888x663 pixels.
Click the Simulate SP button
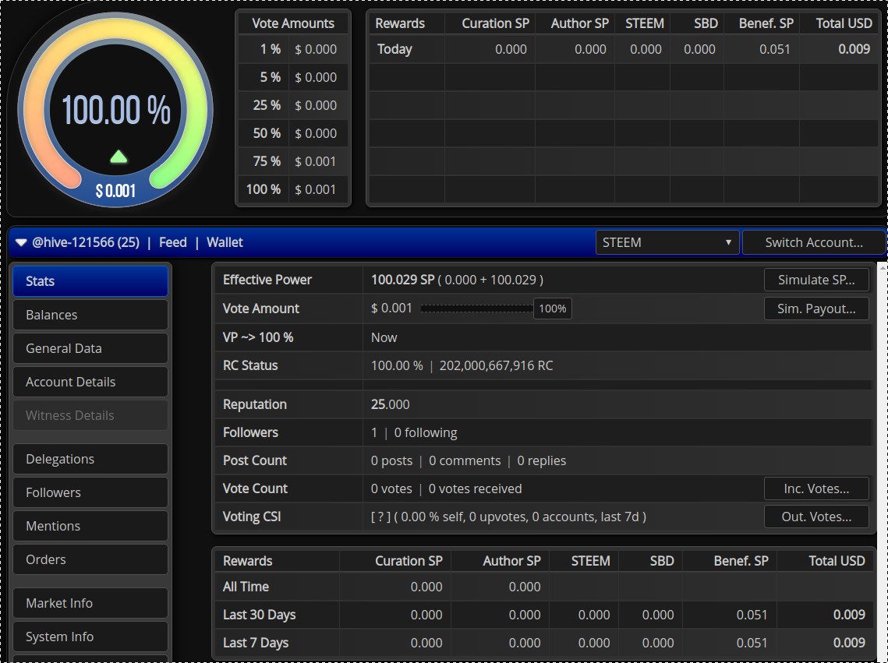816,280
